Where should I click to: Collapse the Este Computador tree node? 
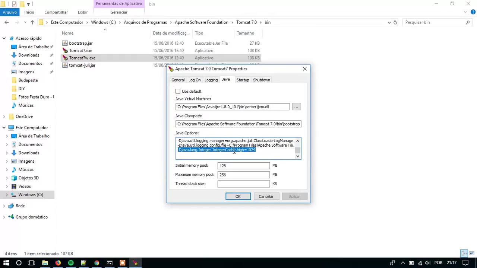(x=4, y=128)
